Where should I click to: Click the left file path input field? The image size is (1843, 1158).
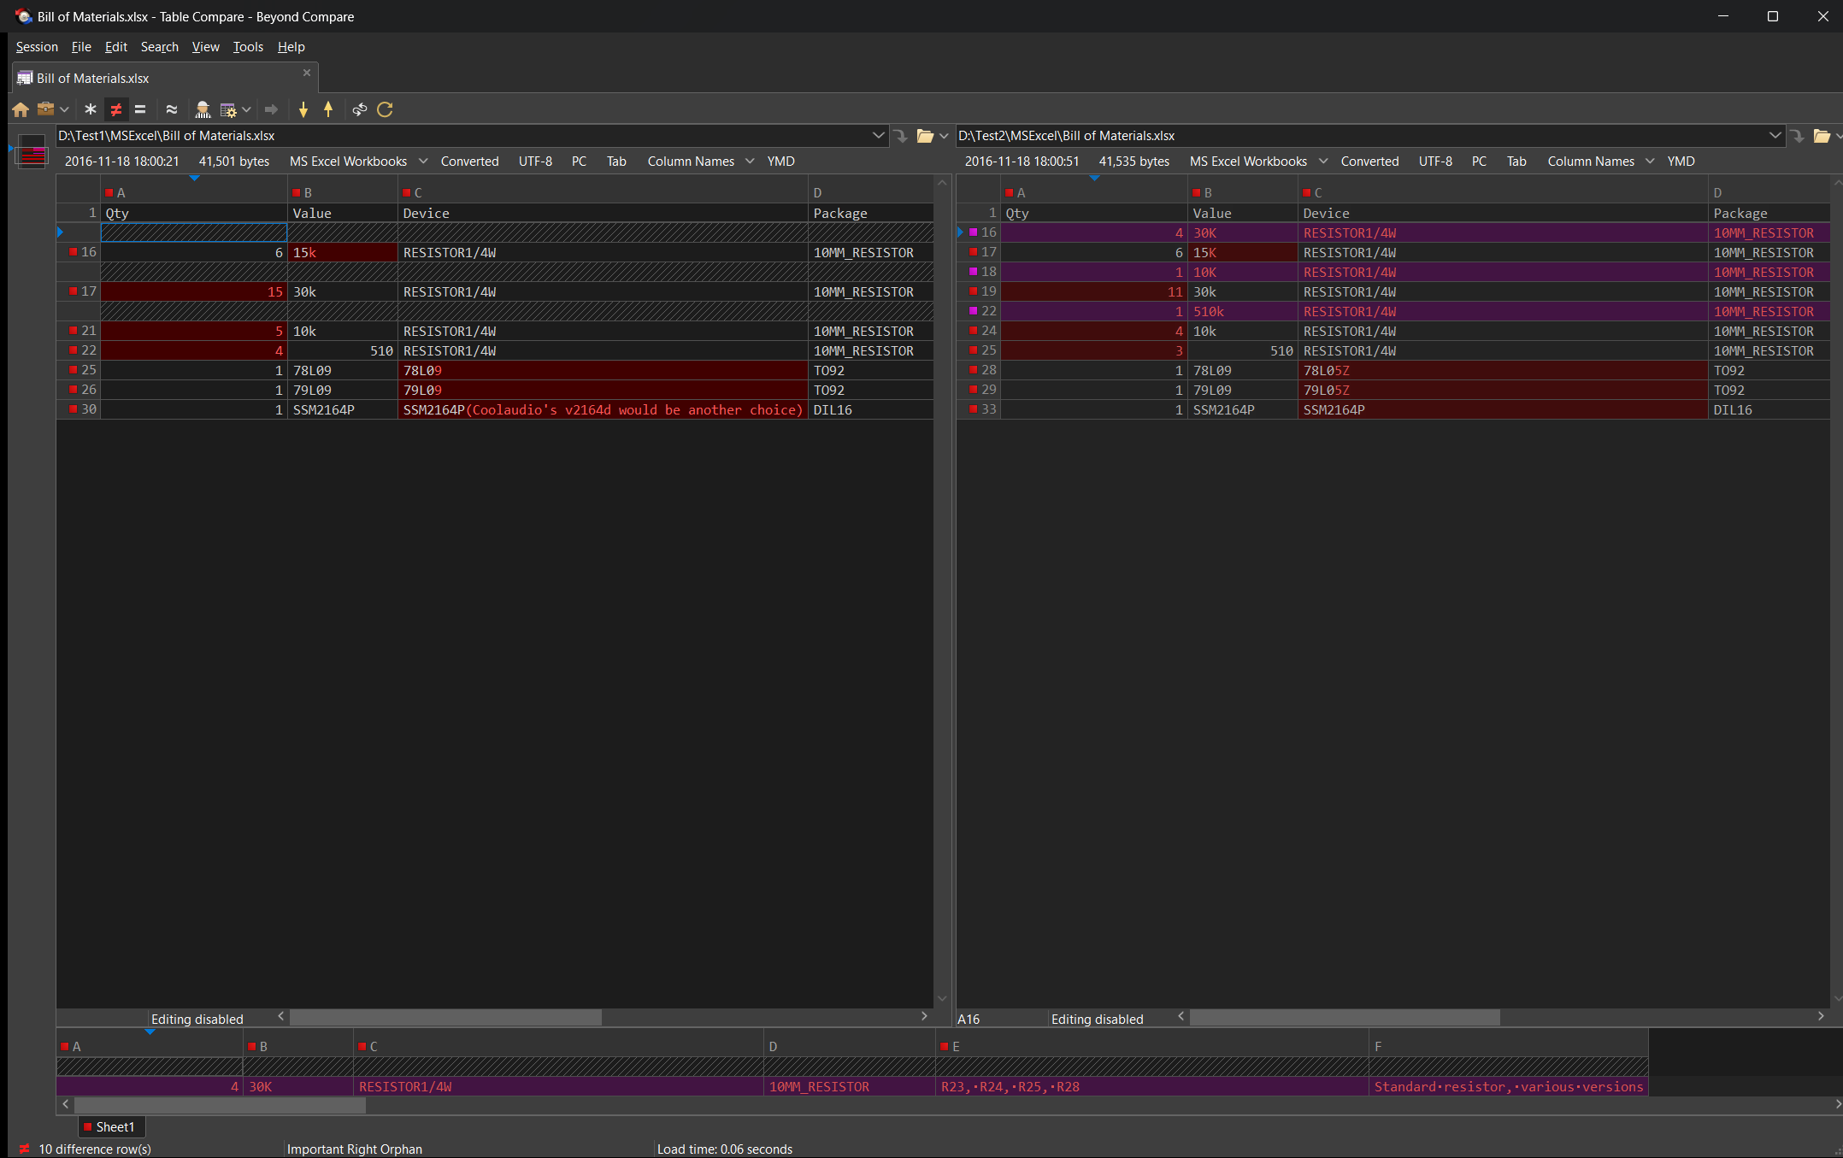tap(462, 136)
